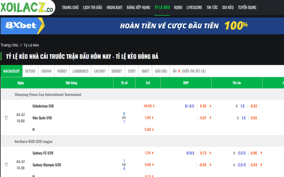
Task: Switch to the 188Bet tab
Action: tap(62, 71)
